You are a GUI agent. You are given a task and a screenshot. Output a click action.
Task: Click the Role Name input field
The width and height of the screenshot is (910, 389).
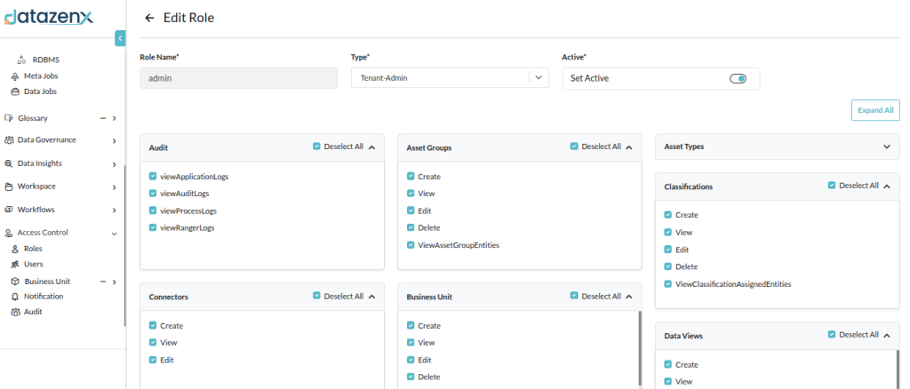(238, 78)
